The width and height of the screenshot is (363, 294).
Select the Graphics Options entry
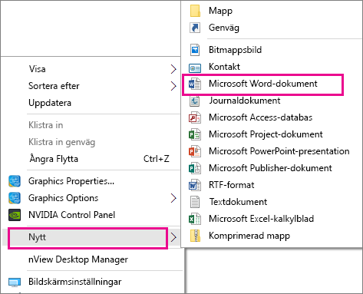click(x=91, y=198)
